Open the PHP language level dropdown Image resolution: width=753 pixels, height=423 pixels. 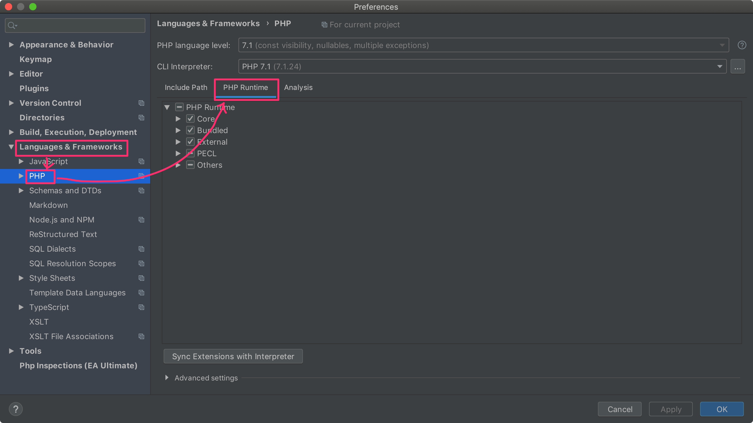(484, 45)
